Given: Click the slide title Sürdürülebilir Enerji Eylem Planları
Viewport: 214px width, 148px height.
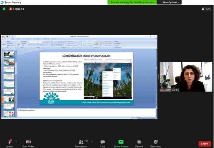Looking at the screenshot, I should [86, 56].
